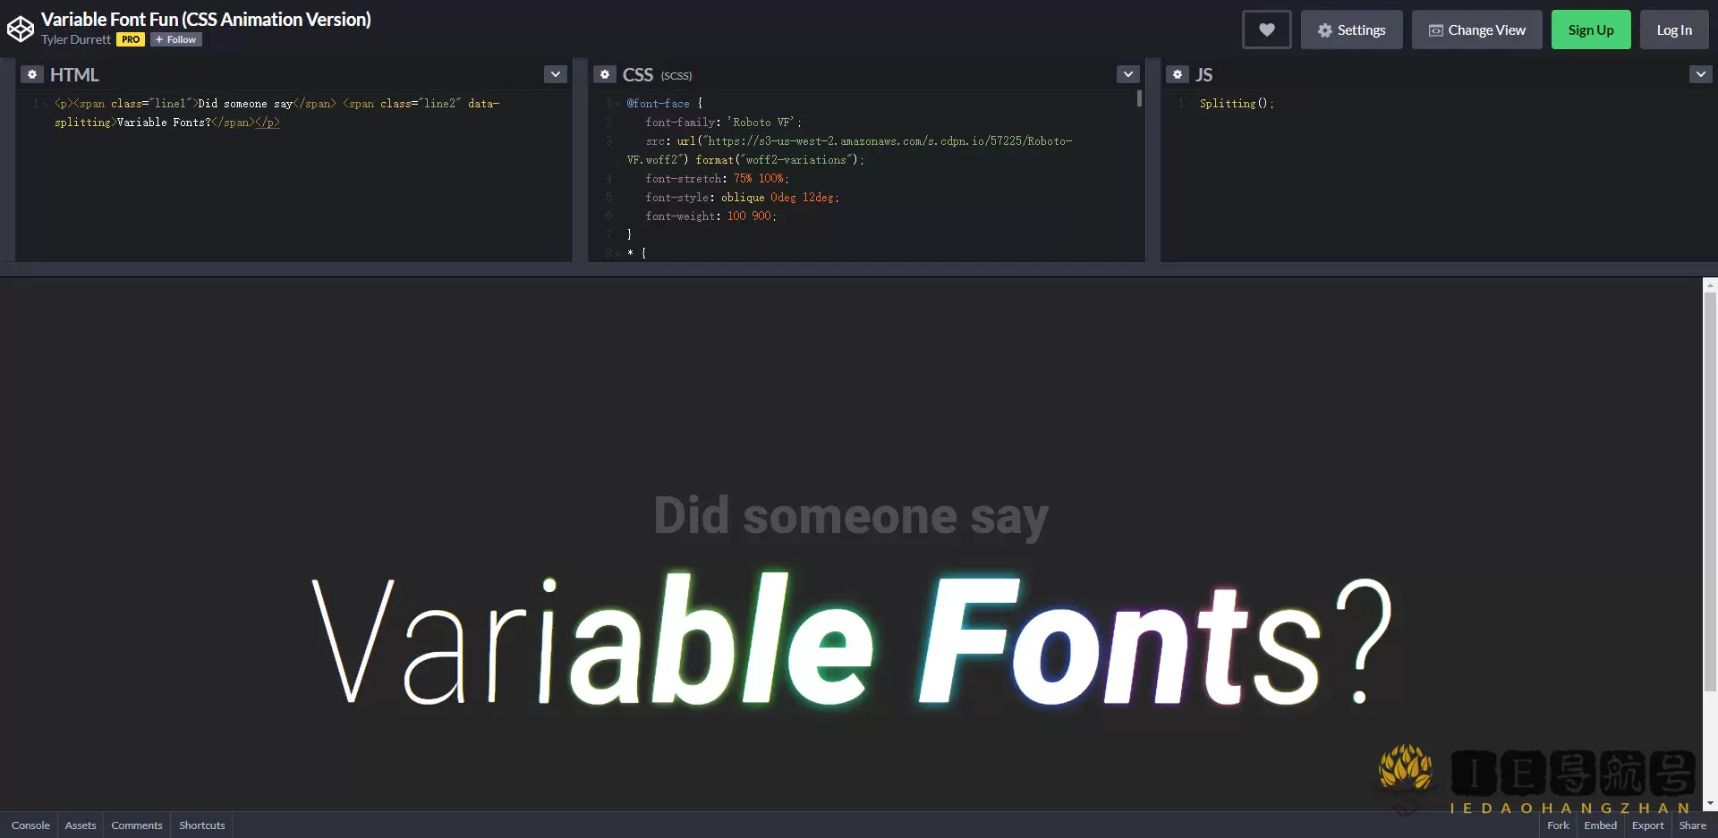Open the Export menu

(1647, 825)
